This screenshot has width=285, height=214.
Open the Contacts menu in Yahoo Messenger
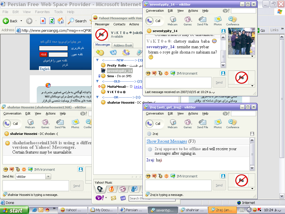click(x=119, y=25)
